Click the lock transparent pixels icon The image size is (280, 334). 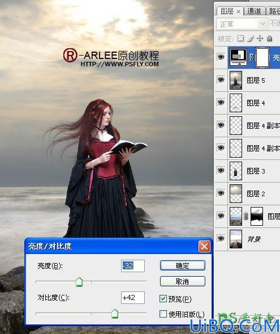point(240,39)
